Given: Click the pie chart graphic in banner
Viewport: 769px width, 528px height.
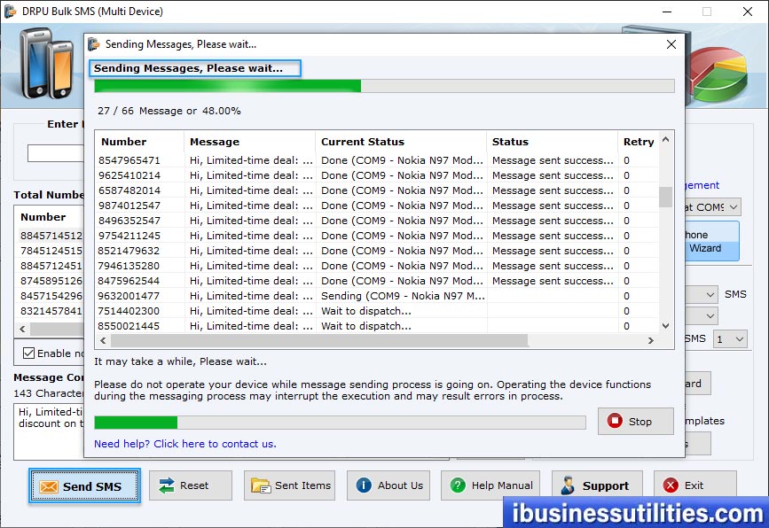Looking at the screenshot, I should click(719, 74).
